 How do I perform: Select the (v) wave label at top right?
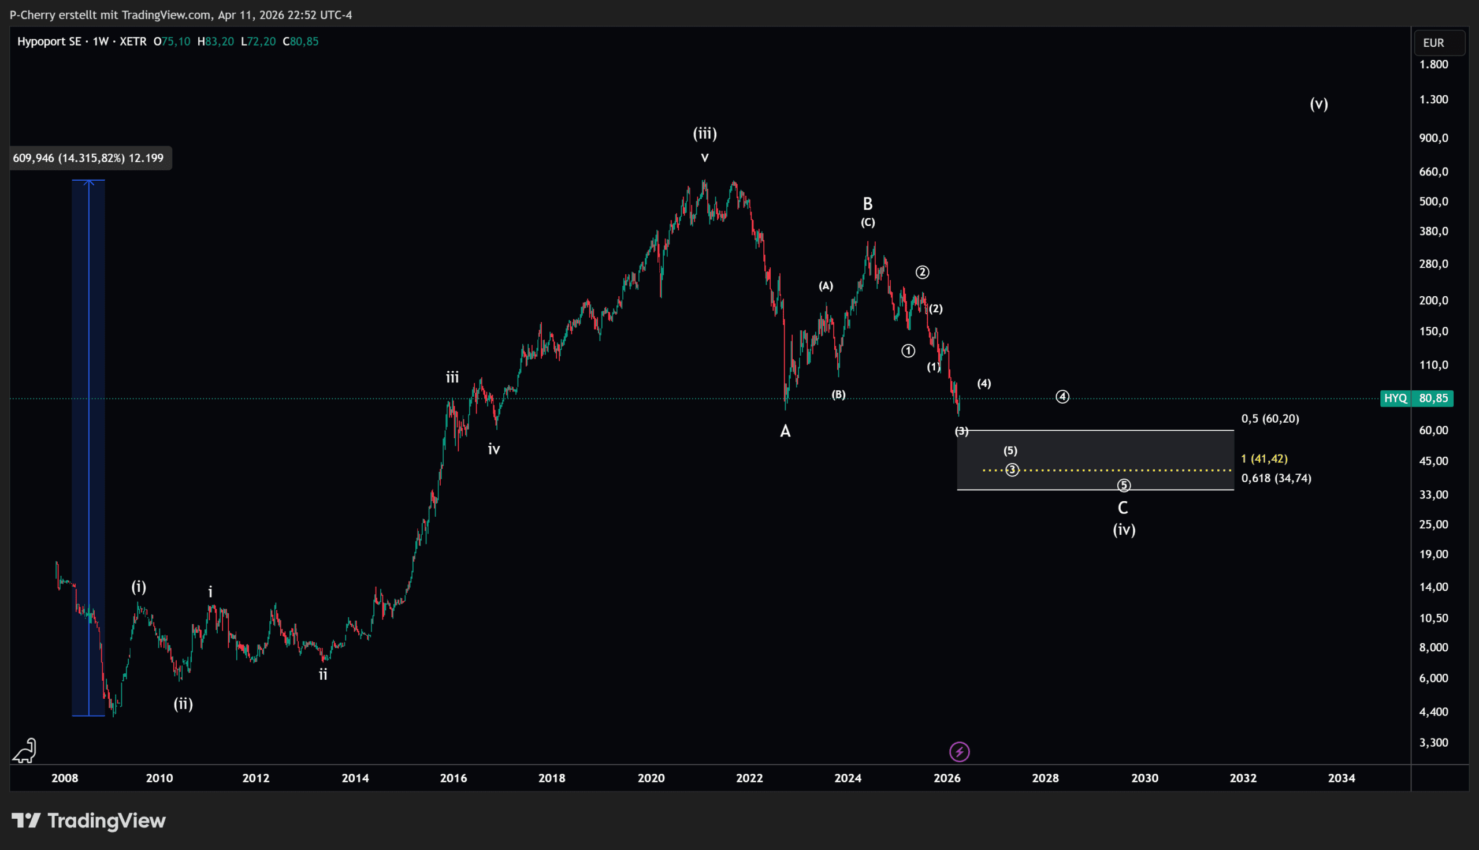tap(1318, 104)
